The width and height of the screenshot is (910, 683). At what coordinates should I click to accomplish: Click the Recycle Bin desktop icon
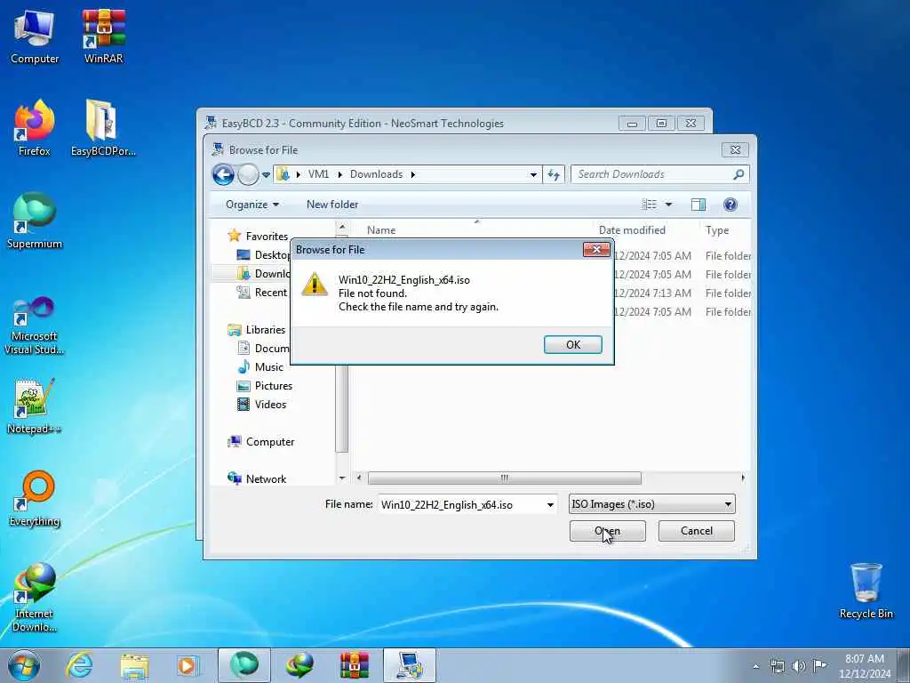pos(866,591)
